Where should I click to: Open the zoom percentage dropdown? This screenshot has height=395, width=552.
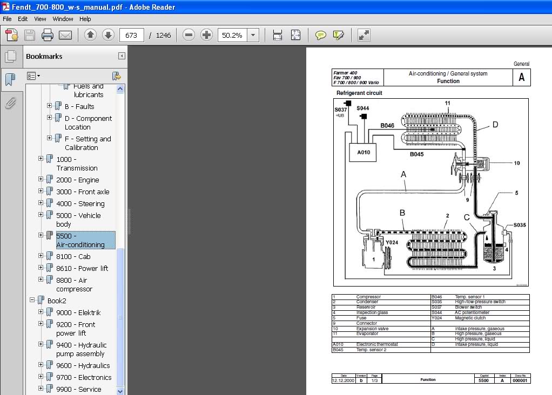[x=253, y=36]
